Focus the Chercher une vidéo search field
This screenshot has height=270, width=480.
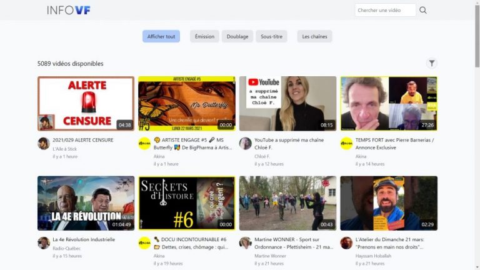point(384,10)
